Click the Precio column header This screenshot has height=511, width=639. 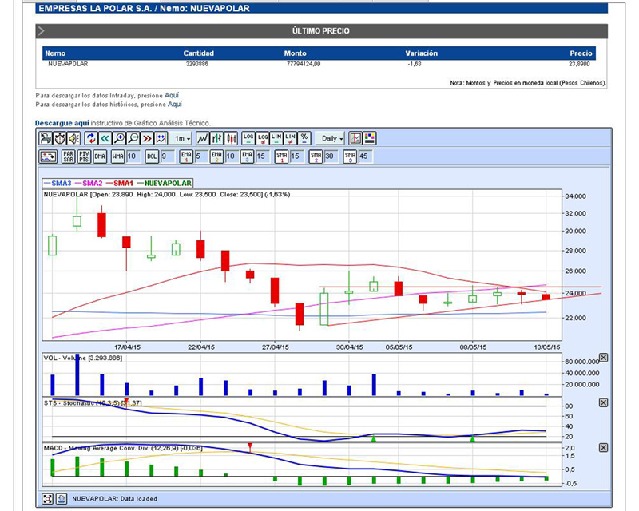click(x=581, y=53)
